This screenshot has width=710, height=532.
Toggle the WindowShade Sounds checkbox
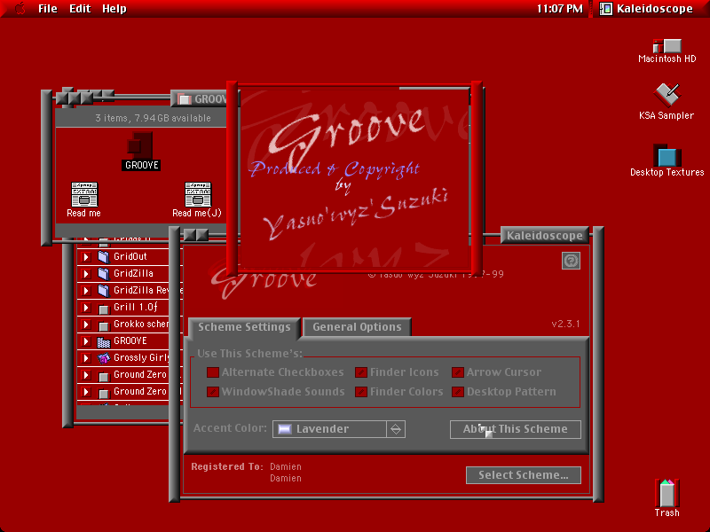(213, 392)
